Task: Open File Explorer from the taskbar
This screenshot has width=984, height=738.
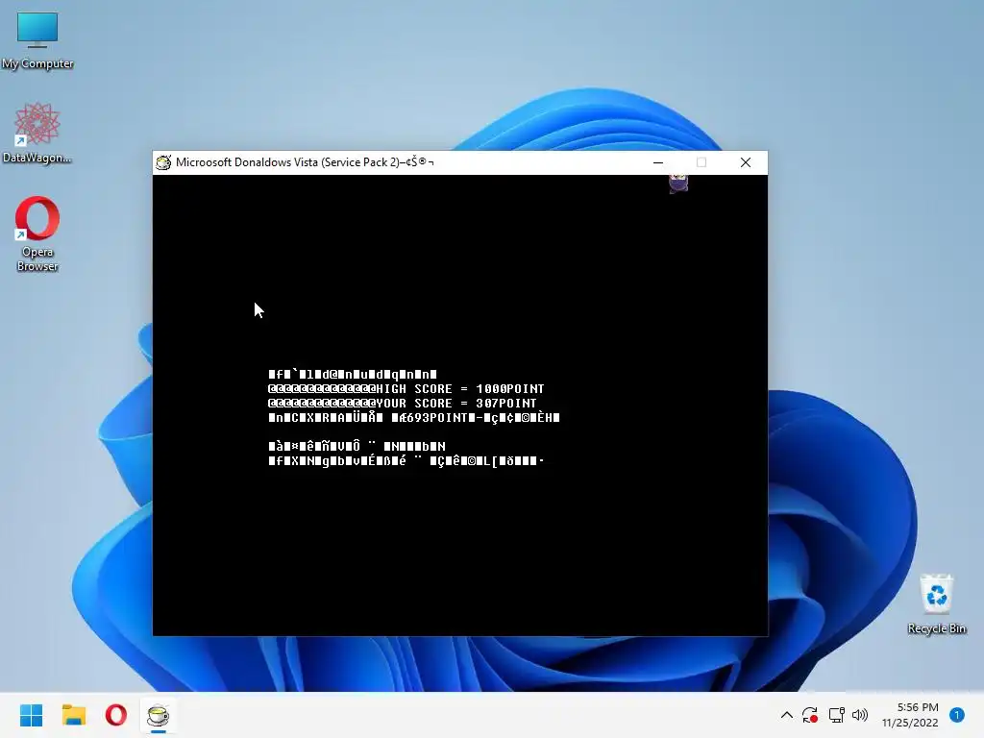Action: 73,715
